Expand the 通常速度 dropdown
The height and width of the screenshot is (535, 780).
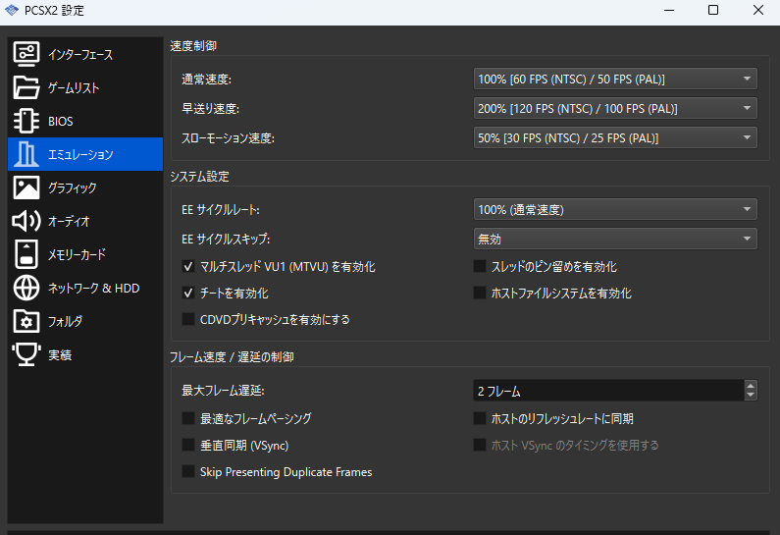(x=615, y=79)
